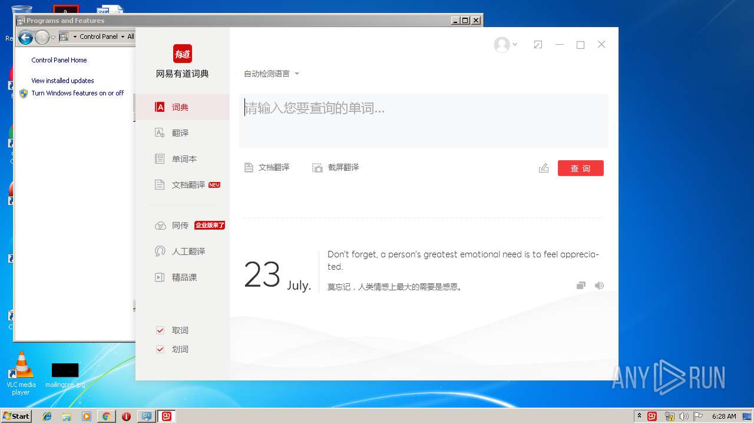Screen dimensions: 754x424
Task: Open the 词典 dictionary tab
Action: click(183, 107)
